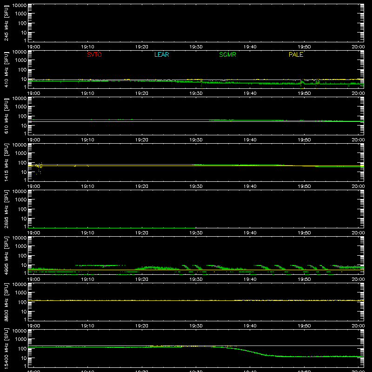Select the "610 MHz [SFU]" axis title
This screenshot has height=372, width=372.
[x=7, y=116]
